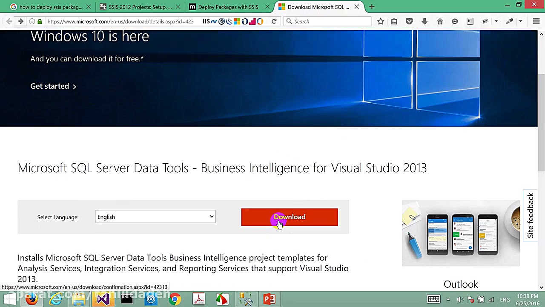Open a new browser tab

(x=372, y=7)
